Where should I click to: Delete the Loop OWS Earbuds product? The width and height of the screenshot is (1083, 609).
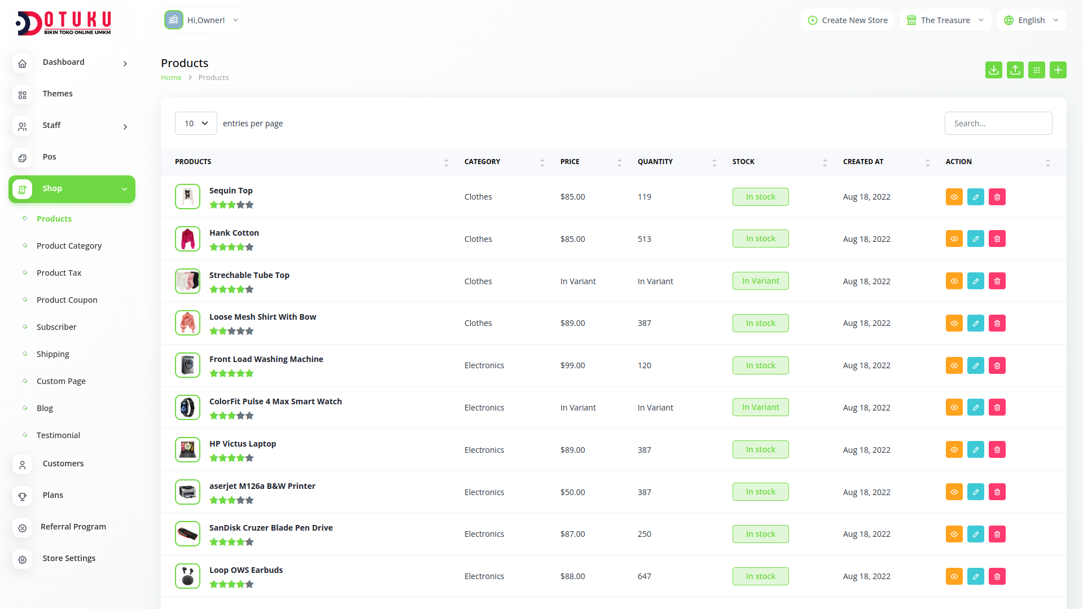(x=997, y=576)
